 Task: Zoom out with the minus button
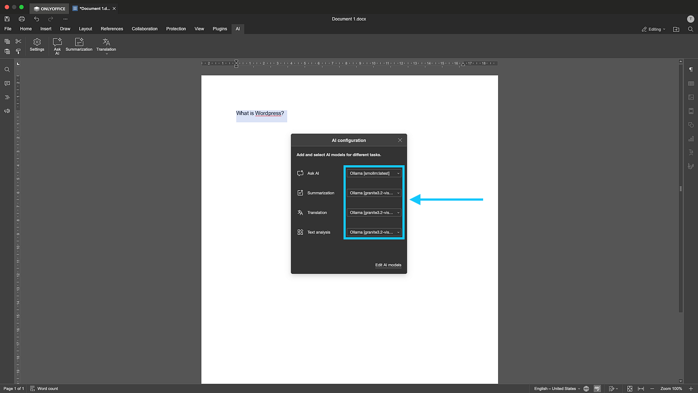point(653,389)
